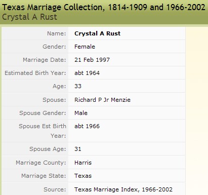This screenshot has width=208, height=195.
Task: Click the Estimated Birth Year label
Action: pos(35,73)
